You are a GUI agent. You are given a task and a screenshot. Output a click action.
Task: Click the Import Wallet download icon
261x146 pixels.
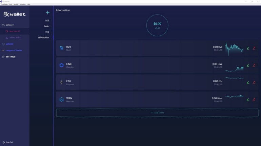point(7,38)
